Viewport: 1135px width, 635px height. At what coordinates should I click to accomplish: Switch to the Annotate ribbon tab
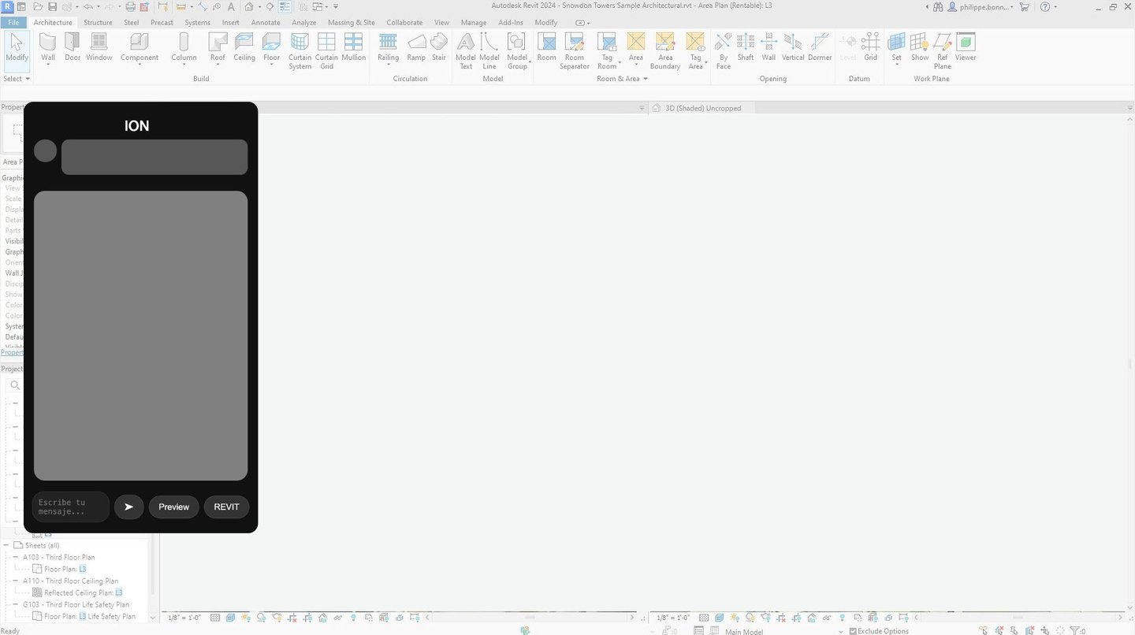266,22
